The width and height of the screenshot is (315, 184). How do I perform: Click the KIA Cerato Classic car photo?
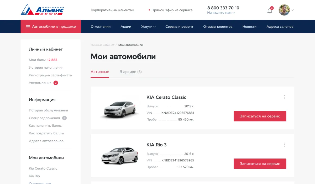119,109
